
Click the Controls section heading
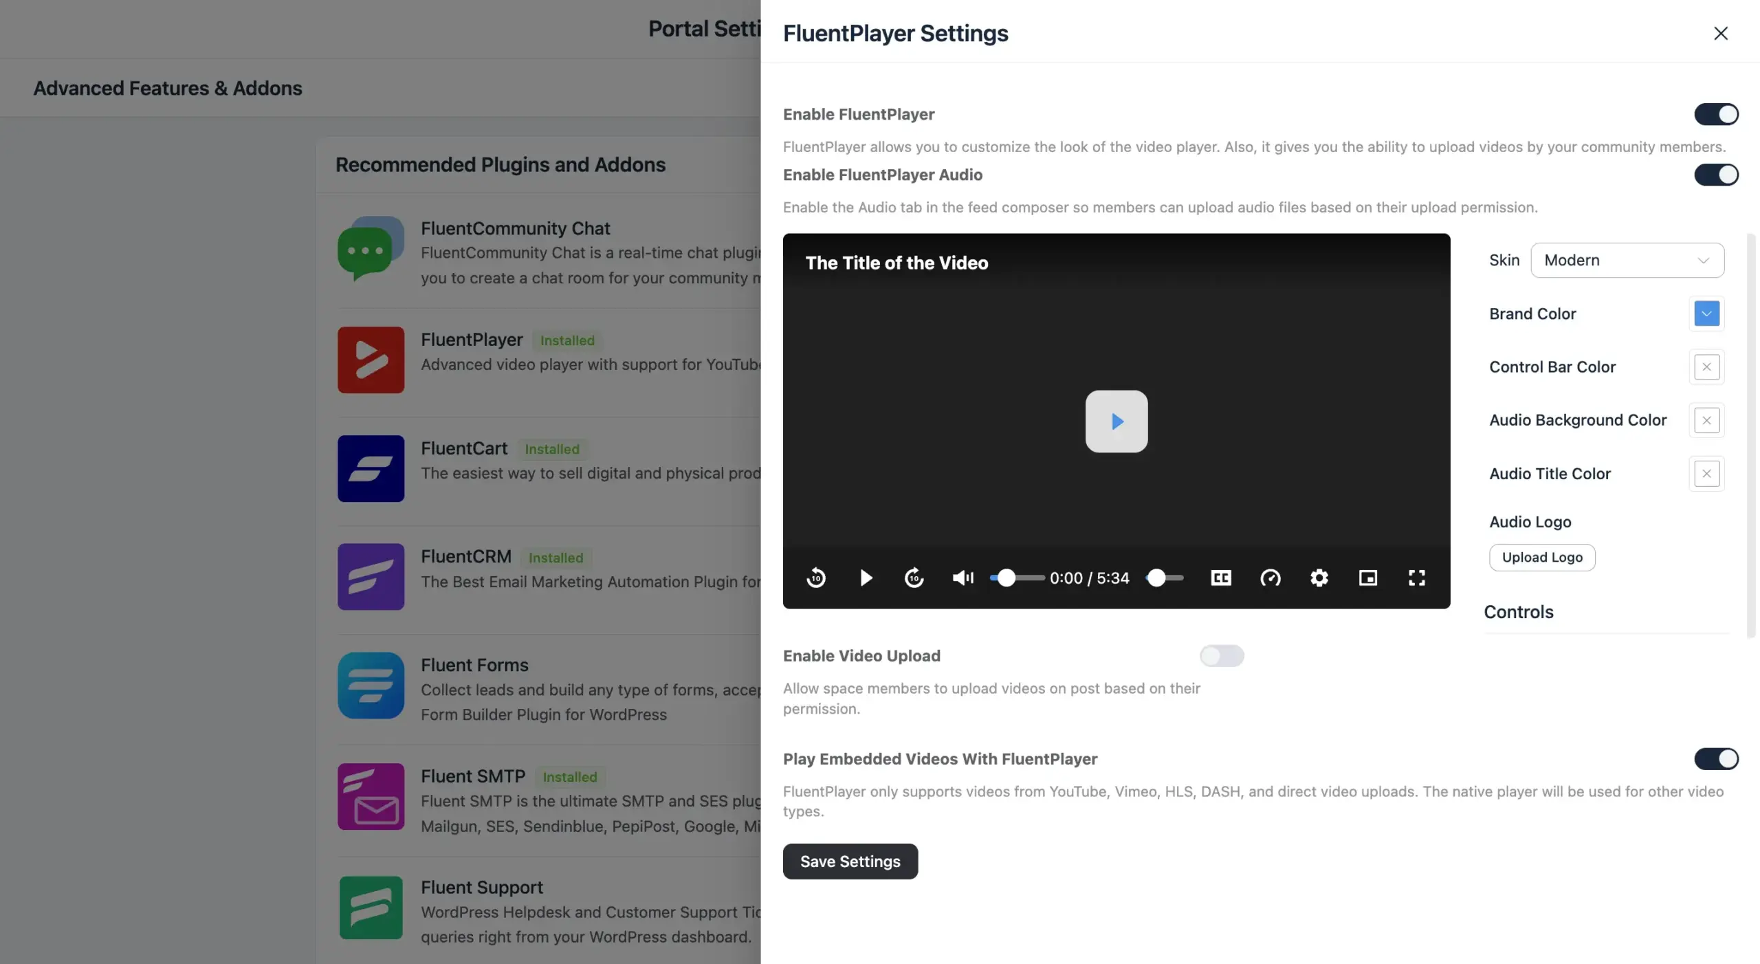tap(1518, 612)
